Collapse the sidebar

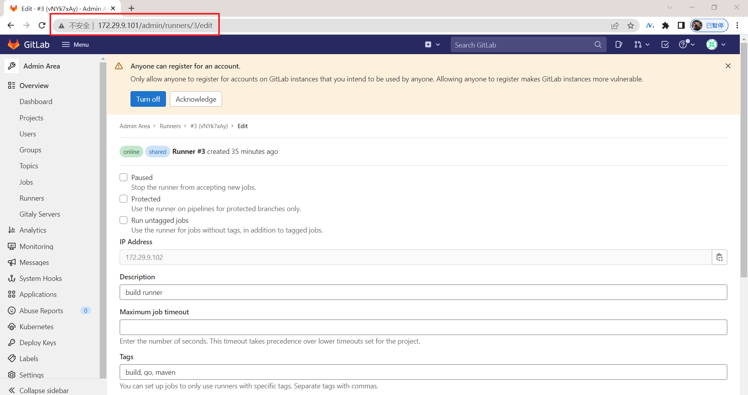pyautogui.click(x=39, y=390)
